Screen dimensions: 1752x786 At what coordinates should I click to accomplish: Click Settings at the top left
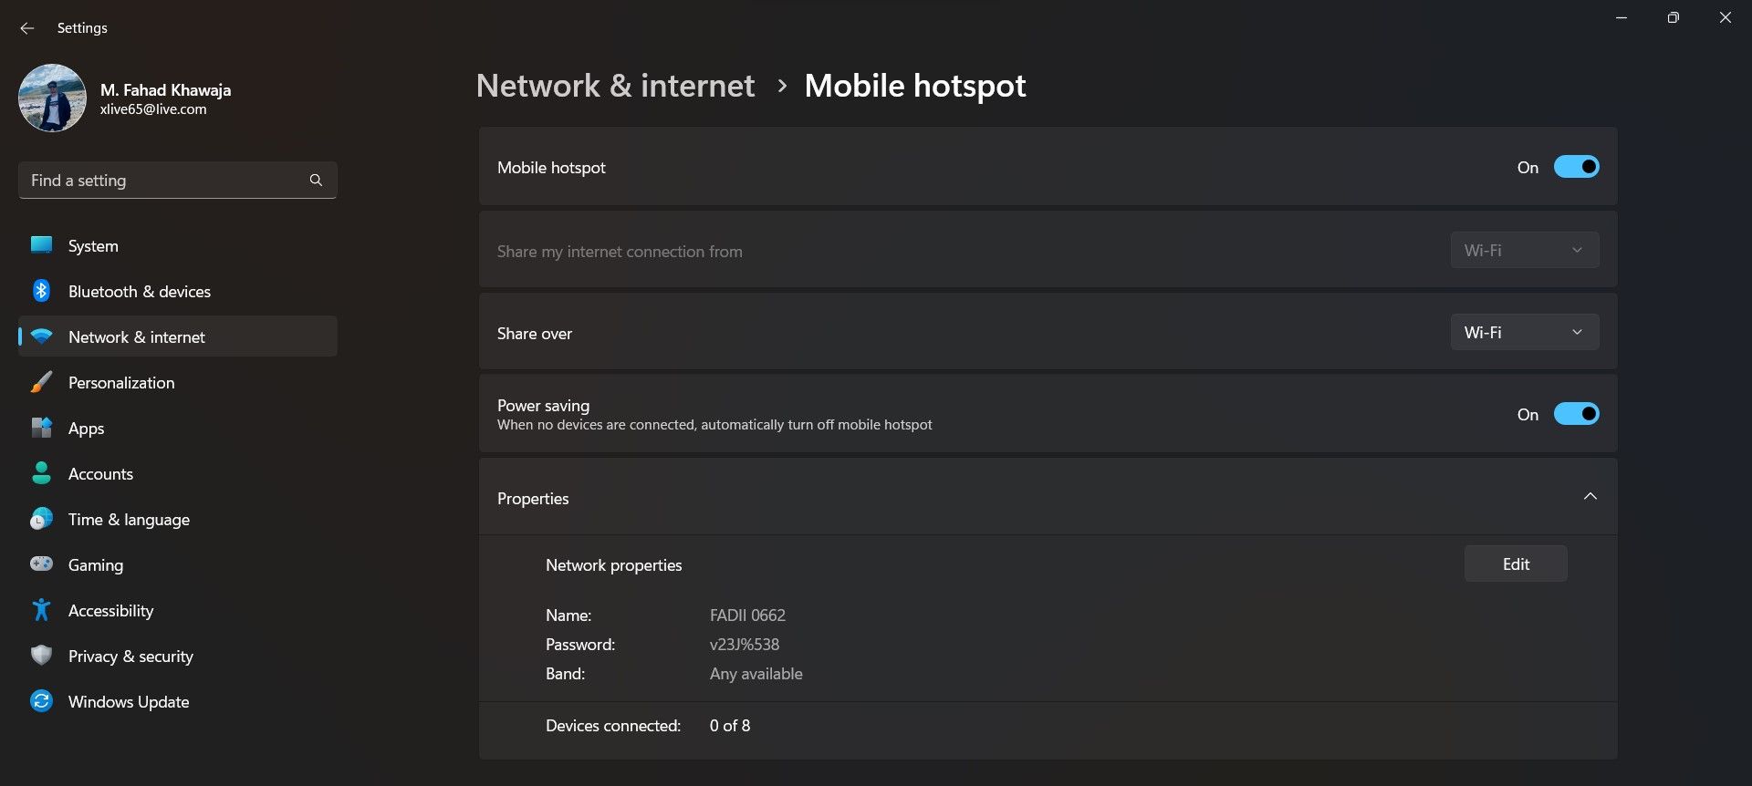click(81, 27)
